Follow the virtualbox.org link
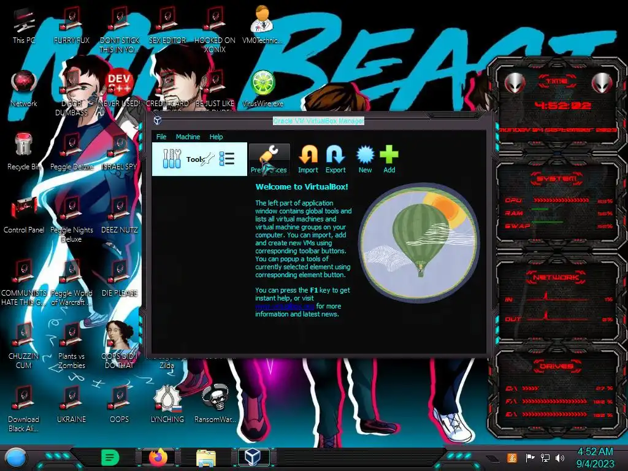Viewport: 628px width, 471px height. 285,307
